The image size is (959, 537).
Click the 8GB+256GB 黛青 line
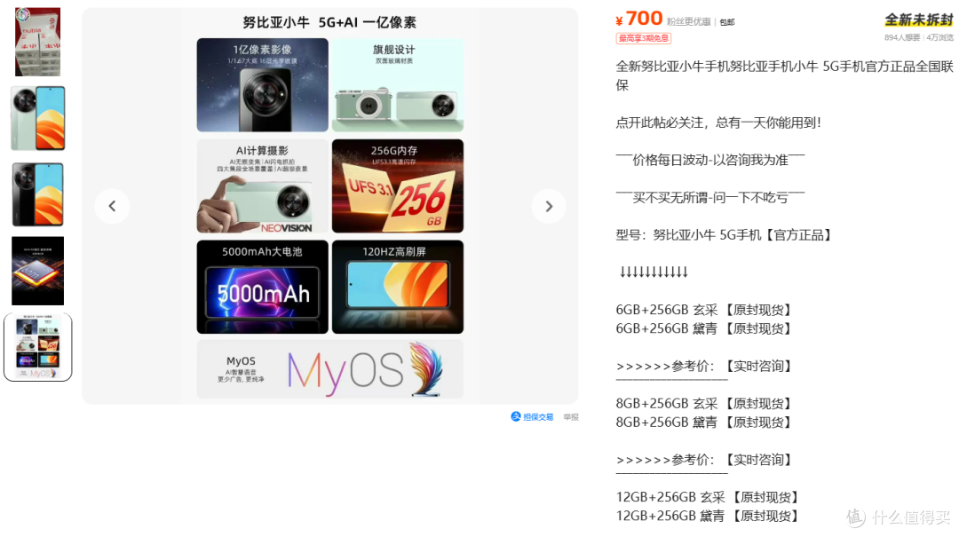(x=704, y=422)
